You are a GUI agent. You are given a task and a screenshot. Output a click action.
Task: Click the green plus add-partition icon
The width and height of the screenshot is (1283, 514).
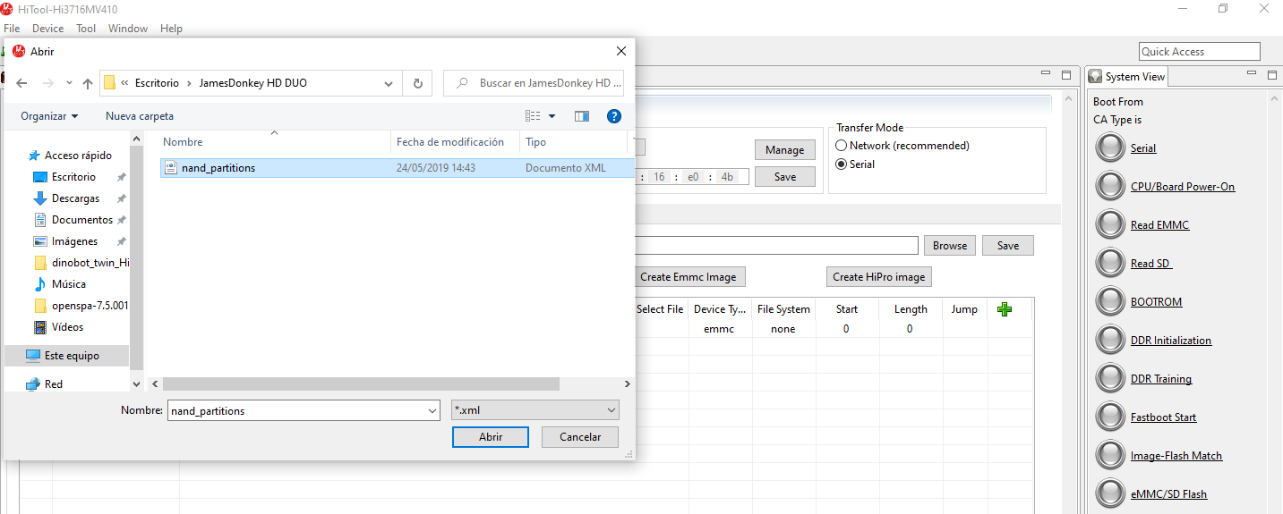1005,309
